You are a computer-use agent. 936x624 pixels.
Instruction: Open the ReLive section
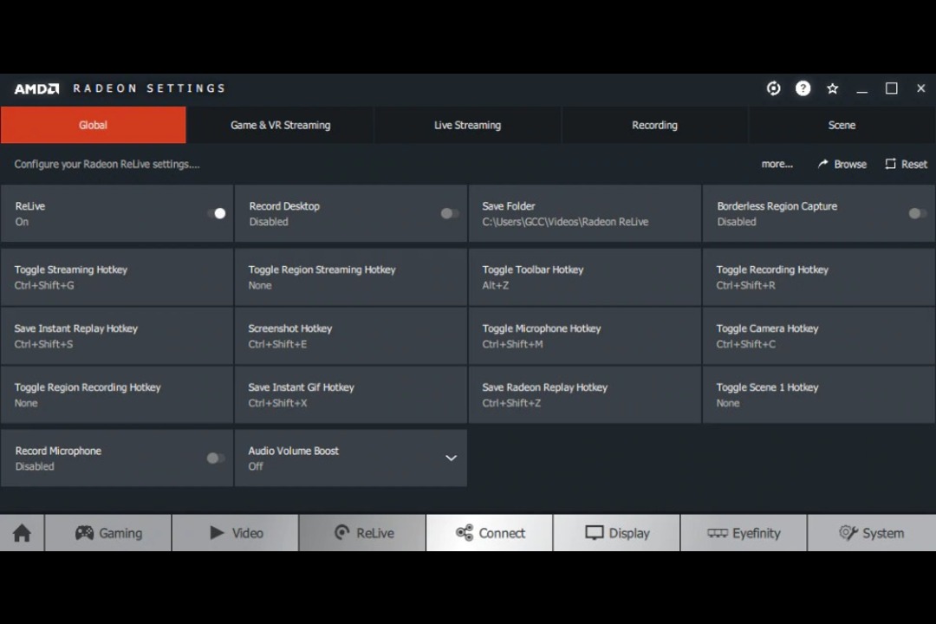click(x=362, y=533)
